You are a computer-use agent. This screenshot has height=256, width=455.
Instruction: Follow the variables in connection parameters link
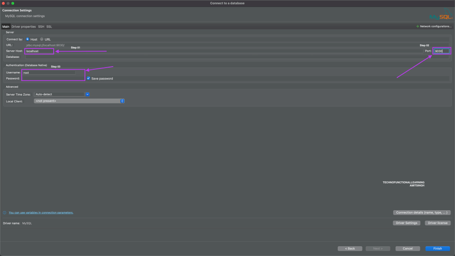[x=41, y=213]
